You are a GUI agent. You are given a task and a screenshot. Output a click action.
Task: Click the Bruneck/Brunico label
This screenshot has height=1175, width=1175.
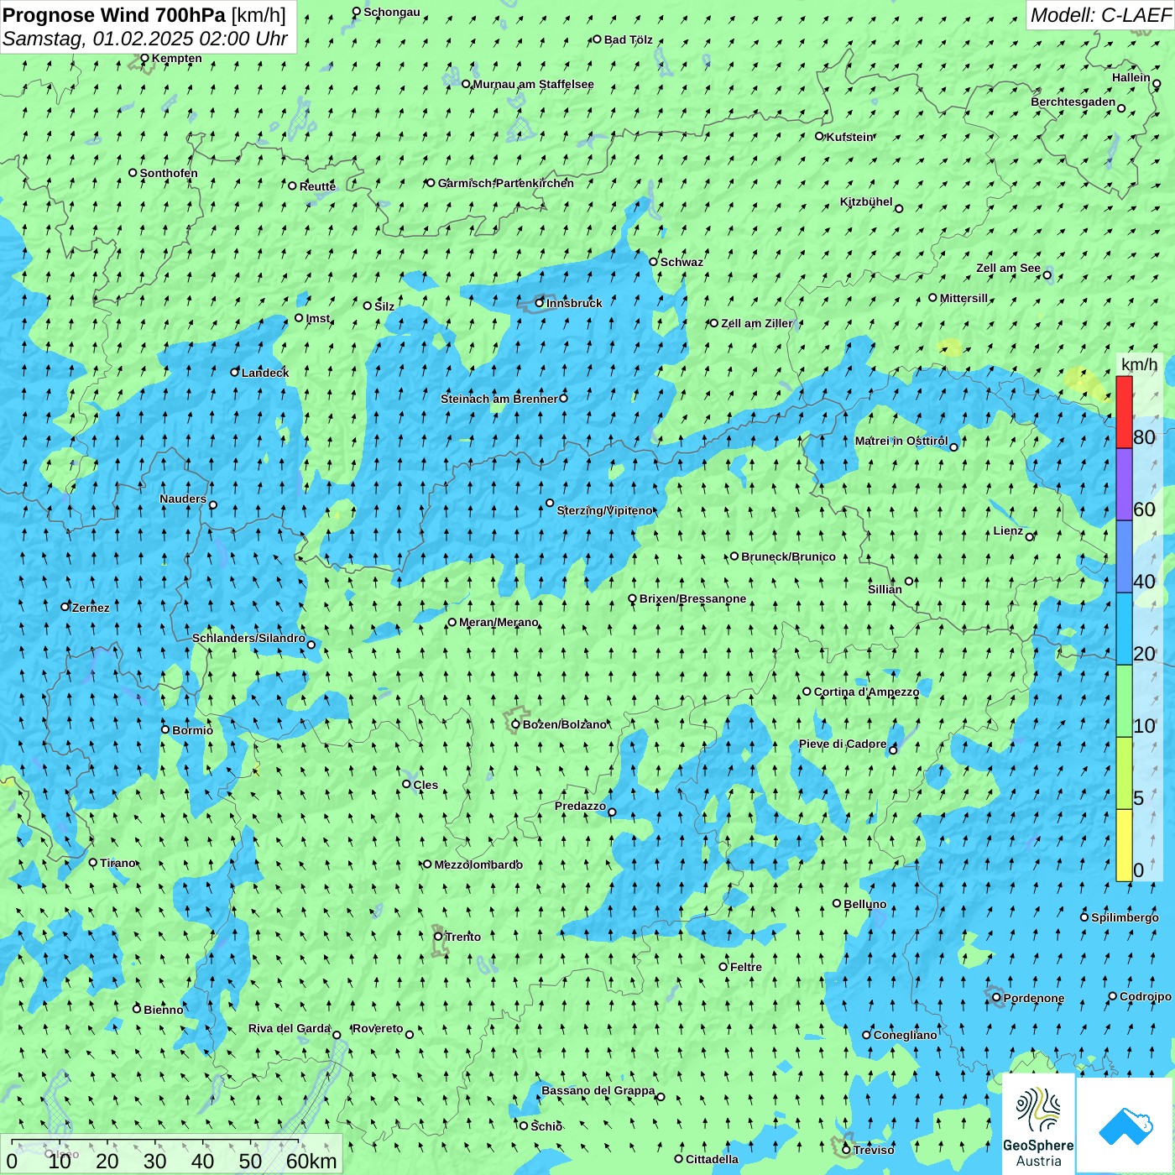[x=788, y=556]
